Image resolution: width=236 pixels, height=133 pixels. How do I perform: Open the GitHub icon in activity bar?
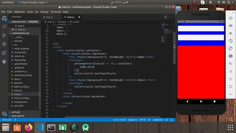pos(4,62)
